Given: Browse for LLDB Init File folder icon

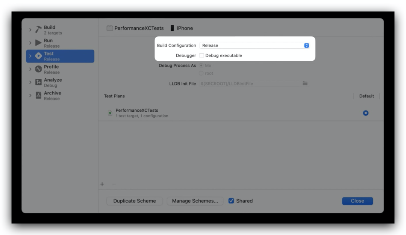Looking at the screenshot, I should coord(305,84).
